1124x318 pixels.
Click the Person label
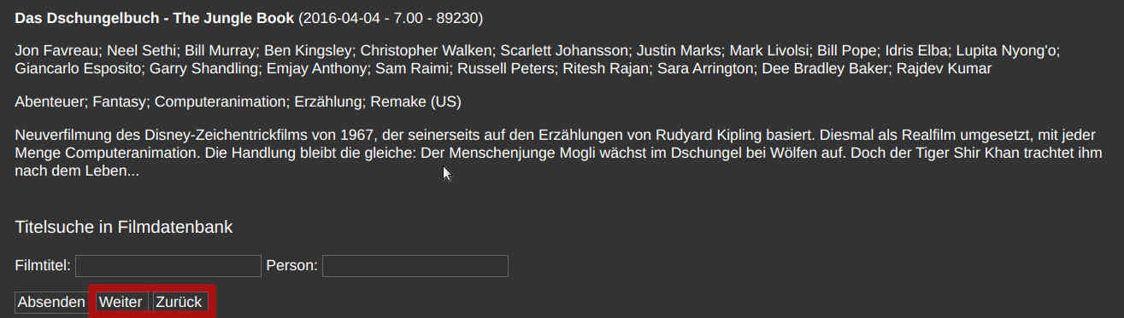291,266
